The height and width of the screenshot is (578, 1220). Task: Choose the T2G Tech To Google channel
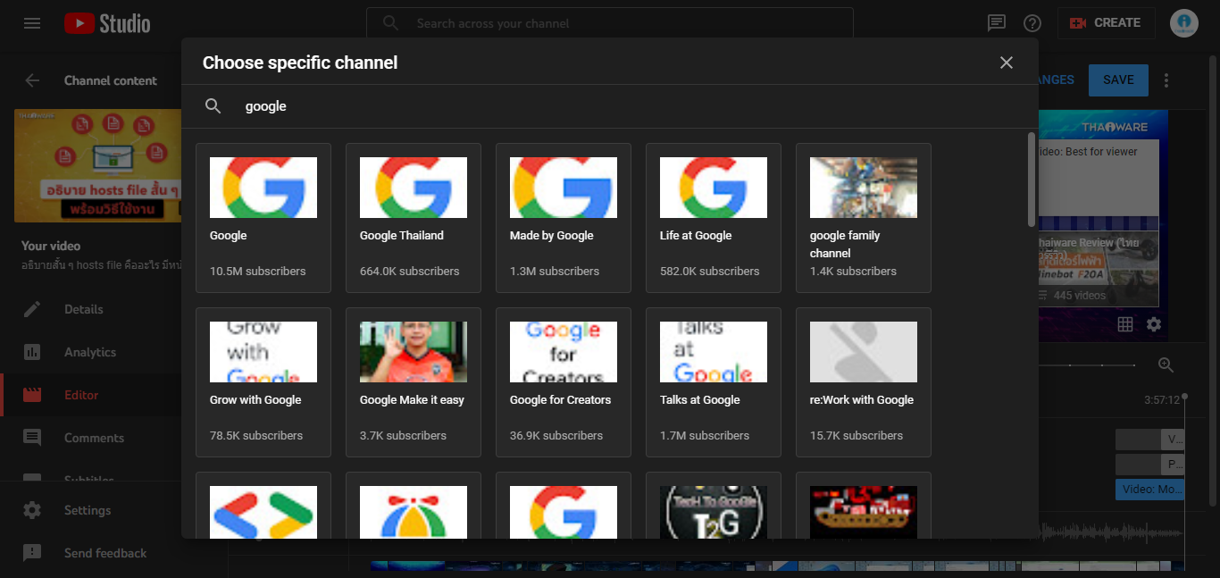click(x=714, y=512)
